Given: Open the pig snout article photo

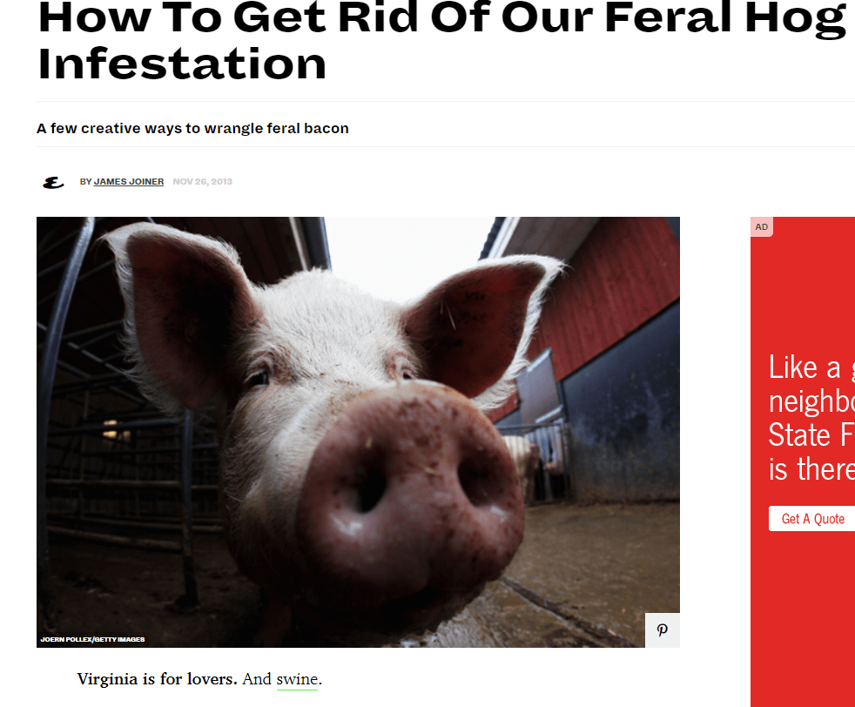Looking at the screenshot, I should [x=358, y=432].
